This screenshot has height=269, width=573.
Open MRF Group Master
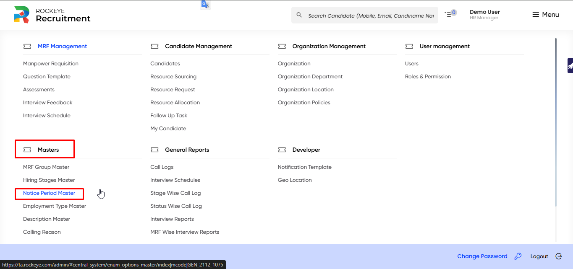pyautogui.click(x=46, y=167)
